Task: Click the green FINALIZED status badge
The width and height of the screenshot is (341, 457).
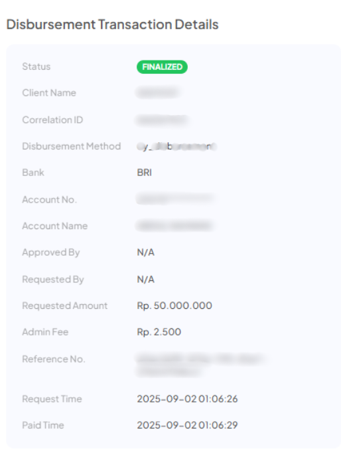Action: [x=162, y=67]
